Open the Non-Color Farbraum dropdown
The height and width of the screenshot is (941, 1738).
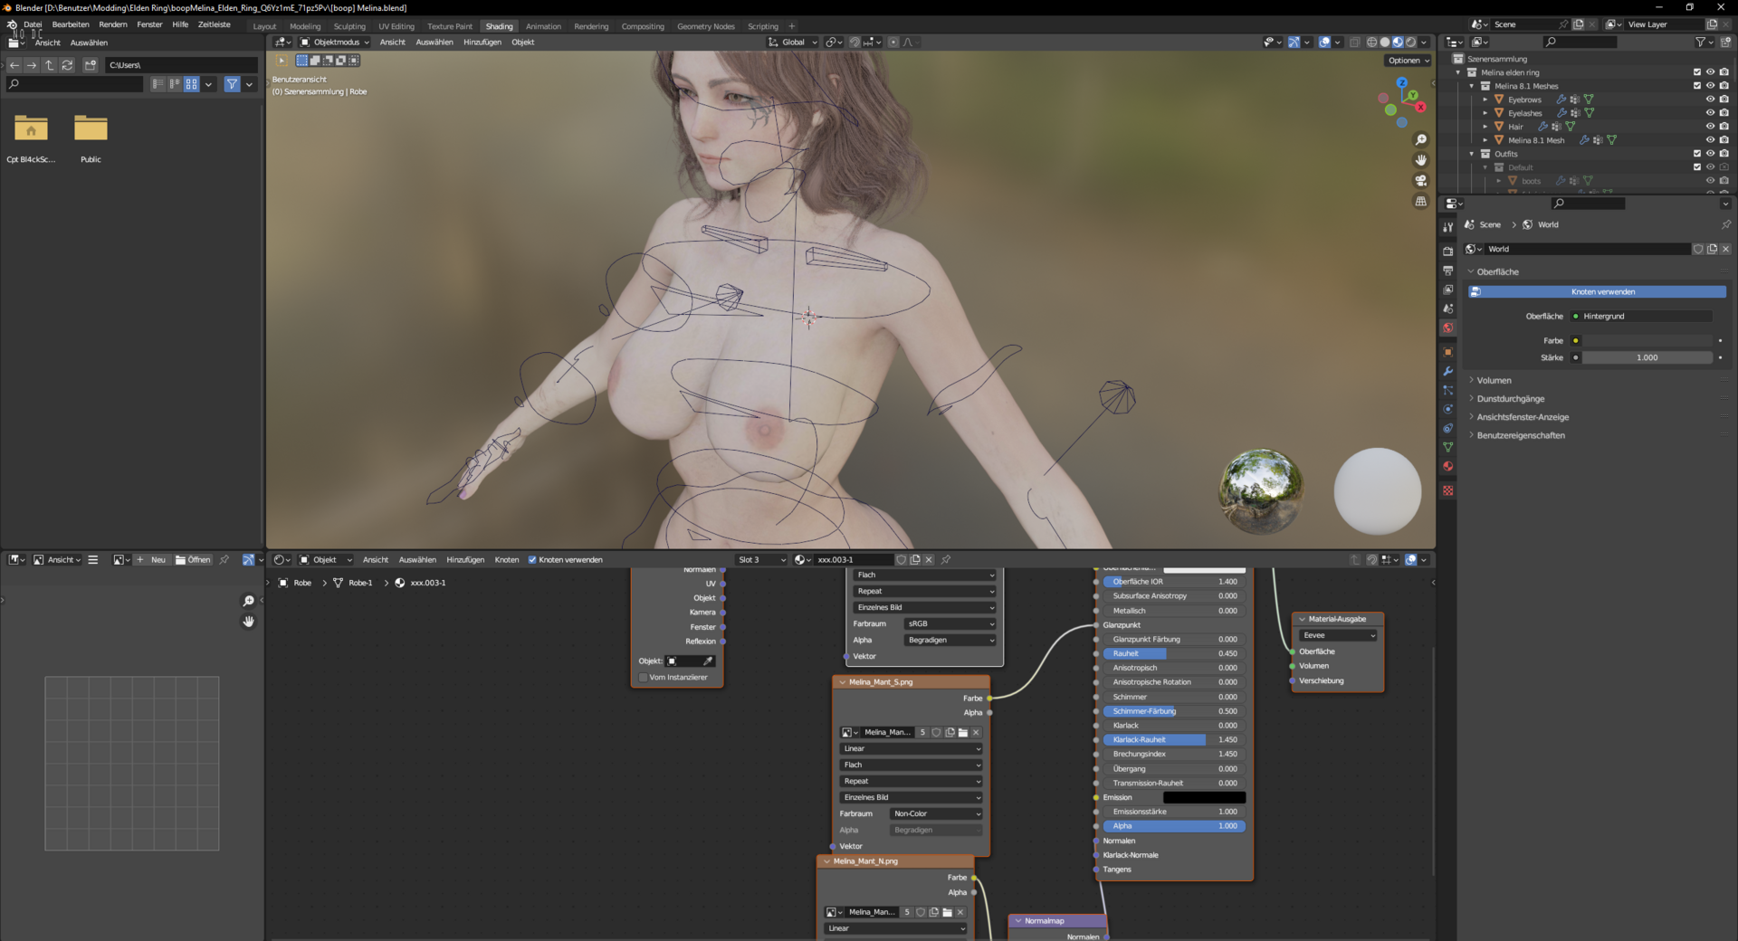click(x=937, y=814)
